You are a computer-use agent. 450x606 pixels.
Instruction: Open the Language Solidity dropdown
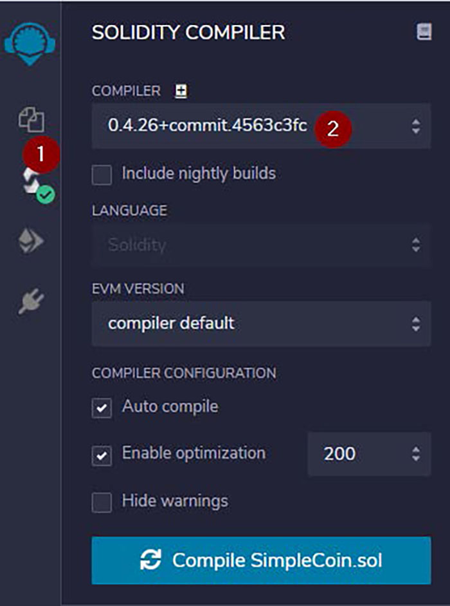coord(261,245)
